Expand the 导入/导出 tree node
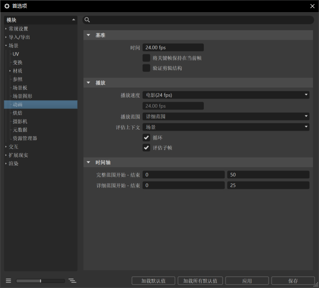 coord(6,37)
